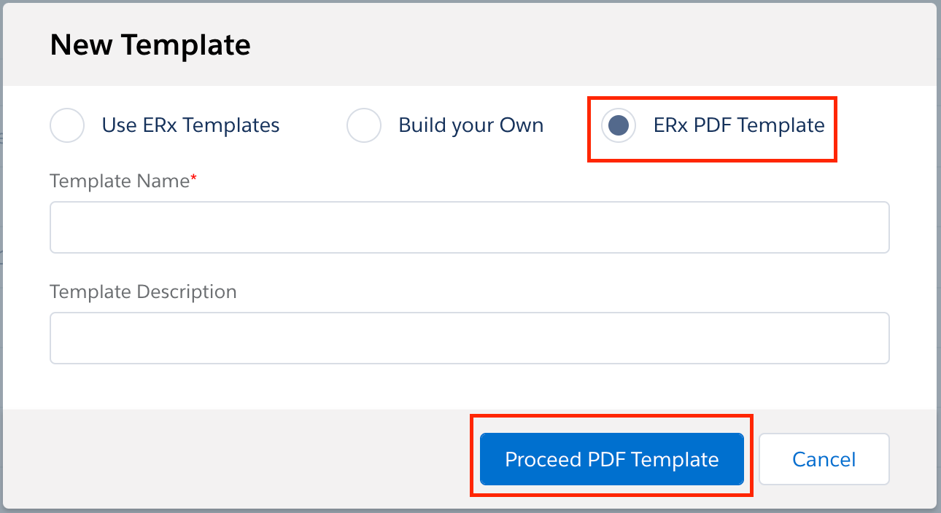The image size is (941, 513).
Task: Click the empty circle before Use ERx Templates
Action: [x=67, y=125]
